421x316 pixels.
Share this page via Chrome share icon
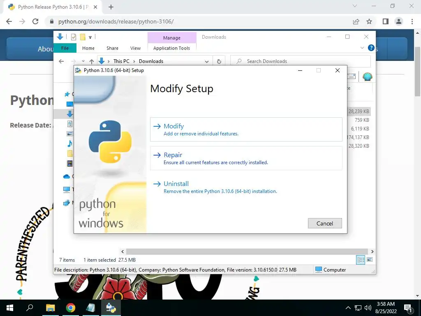[356, 21]
